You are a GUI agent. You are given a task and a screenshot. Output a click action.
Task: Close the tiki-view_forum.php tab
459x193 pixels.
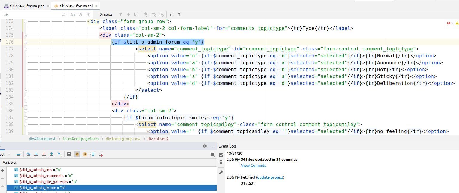tap(48, 6)
